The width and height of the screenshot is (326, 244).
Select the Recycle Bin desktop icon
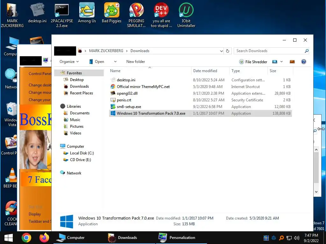pyautogui.click(x=11, y=114)
